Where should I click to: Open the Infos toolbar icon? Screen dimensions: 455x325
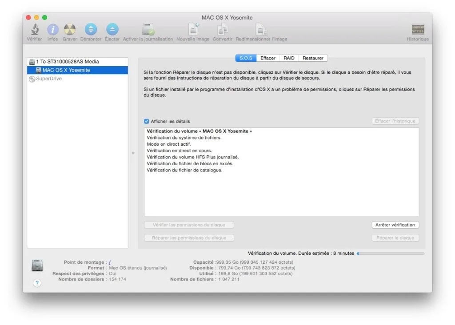[53, 29]
